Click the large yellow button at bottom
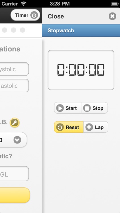Image resolution: width=120 pixels, height=213 pixels. pos(15,195)
